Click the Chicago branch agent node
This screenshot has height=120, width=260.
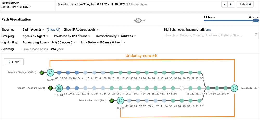(41, 72)
